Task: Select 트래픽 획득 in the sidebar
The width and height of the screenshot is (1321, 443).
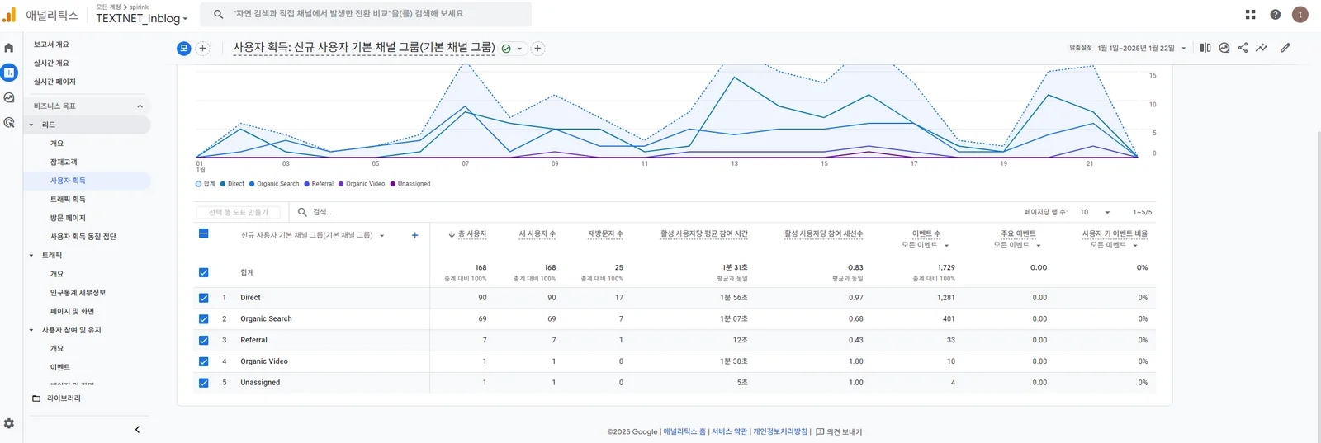Action: (68, 199)
